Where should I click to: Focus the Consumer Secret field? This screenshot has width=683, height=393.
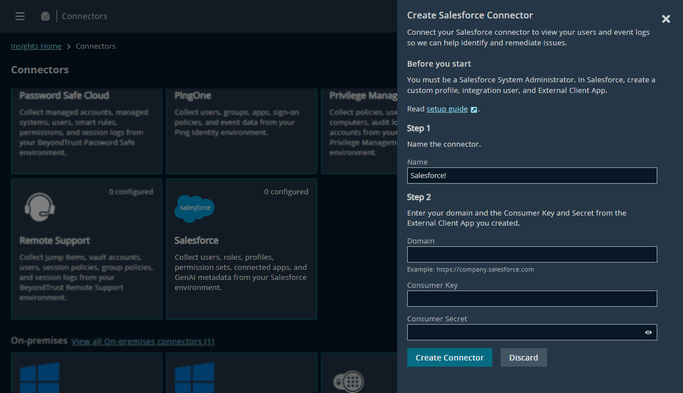coord(532,332)
